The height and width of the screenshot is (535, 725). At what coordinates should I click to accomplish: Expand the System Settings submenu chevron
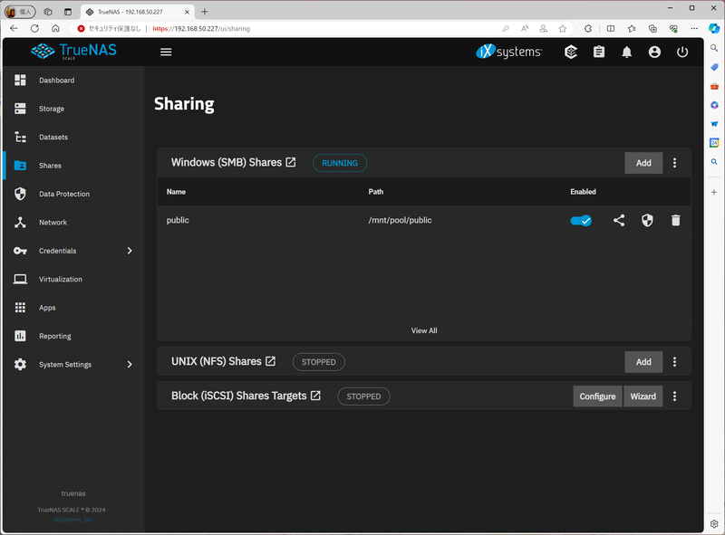(x=130, y=365)
